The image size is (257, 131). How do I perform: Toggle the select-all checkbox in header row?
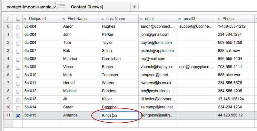[x=18, y=19]
